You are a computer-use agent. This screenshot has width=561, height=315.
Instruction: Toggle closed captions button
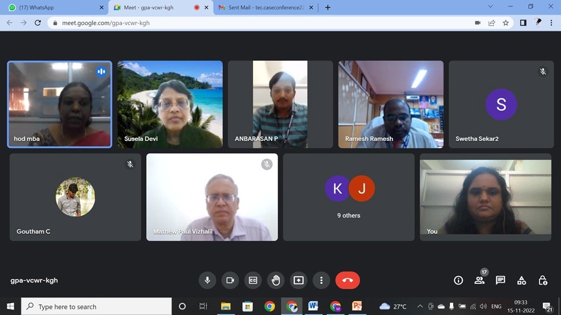(x=253, y=280)
